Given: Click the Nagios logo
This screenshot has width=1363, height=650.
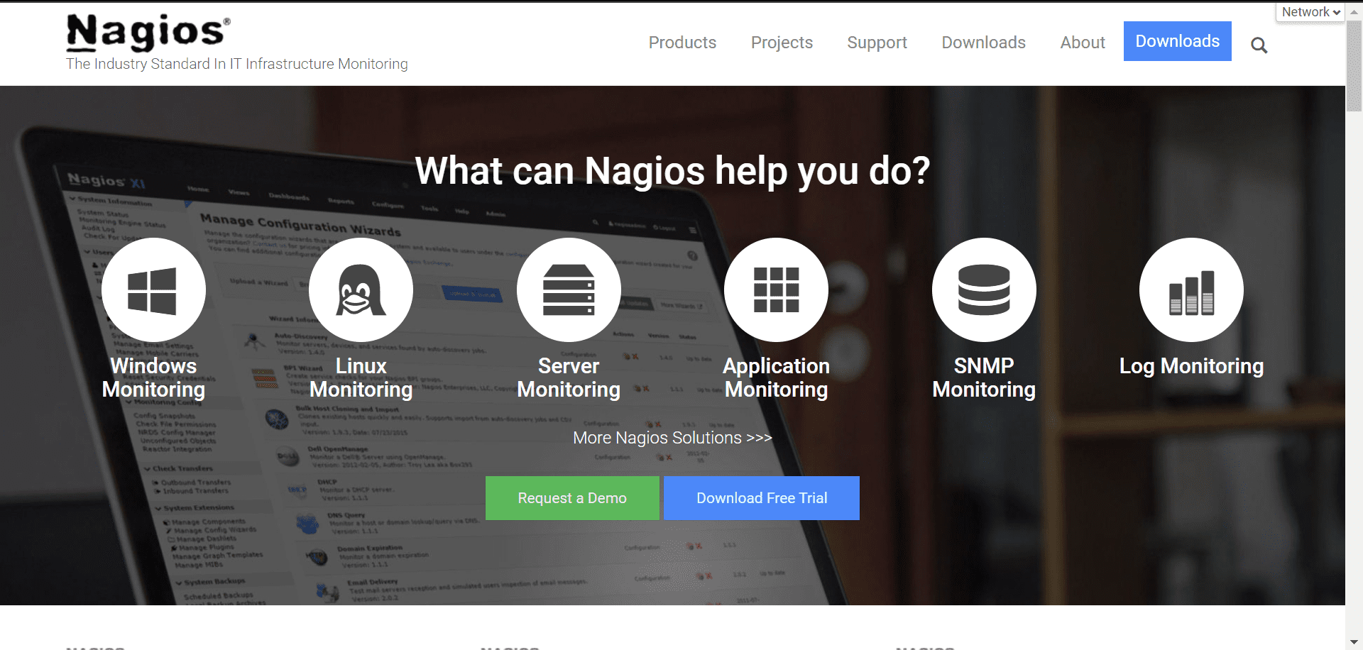Looking at the screenshot, I should pos(146,32).
